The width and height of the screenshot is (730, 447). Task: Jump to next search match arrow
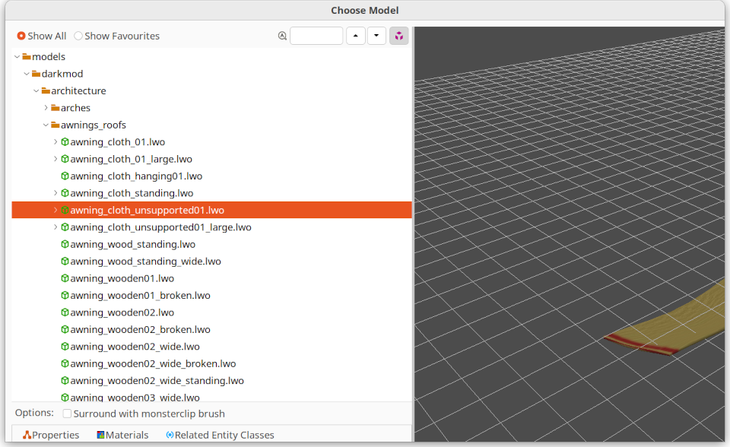[x=376, y=36]
